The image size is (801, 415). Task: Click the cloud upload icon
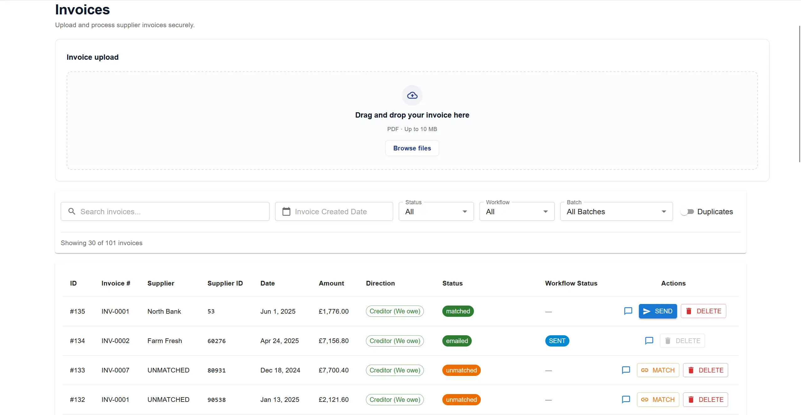pos(412,95)
